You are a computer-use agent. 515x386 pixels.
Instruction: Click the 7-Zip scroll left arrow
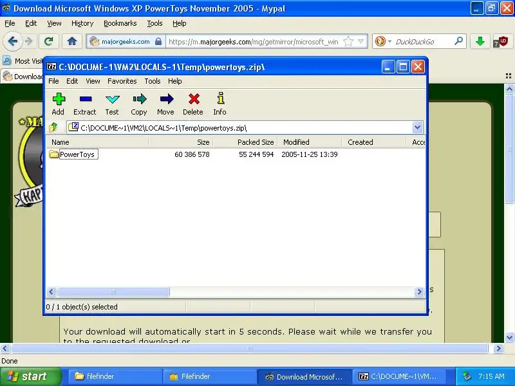point(51,291)
